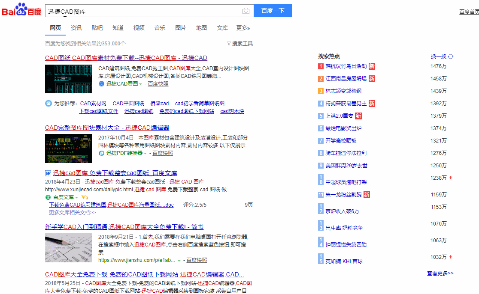Image resolution: width=479 pixels, height=294 pixels.
Task: Click the green 百度文库 source icon
Action: (48, 197)
